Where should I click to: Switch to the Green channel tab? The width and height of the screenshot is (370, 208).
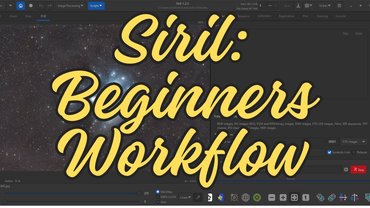point(13,16)
